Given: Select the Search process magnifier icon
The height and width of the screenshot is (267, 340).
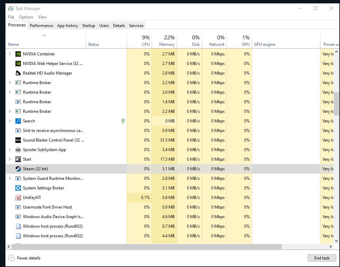Looking at the screenshot, I should (x=18, y=121).
